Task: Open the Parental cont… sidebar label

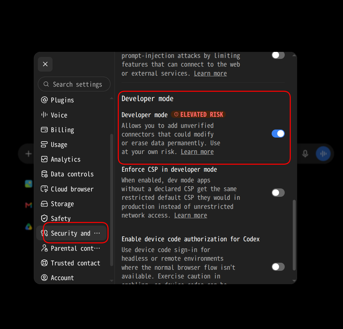Action: pyautogui.click(x=75, y=248)
